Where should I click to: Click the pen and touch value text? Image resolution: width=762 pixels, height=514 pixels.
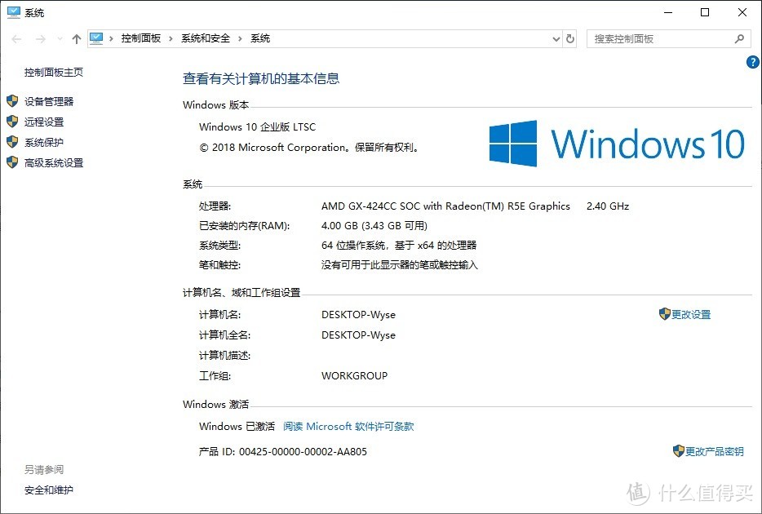(x=400, y=265)
